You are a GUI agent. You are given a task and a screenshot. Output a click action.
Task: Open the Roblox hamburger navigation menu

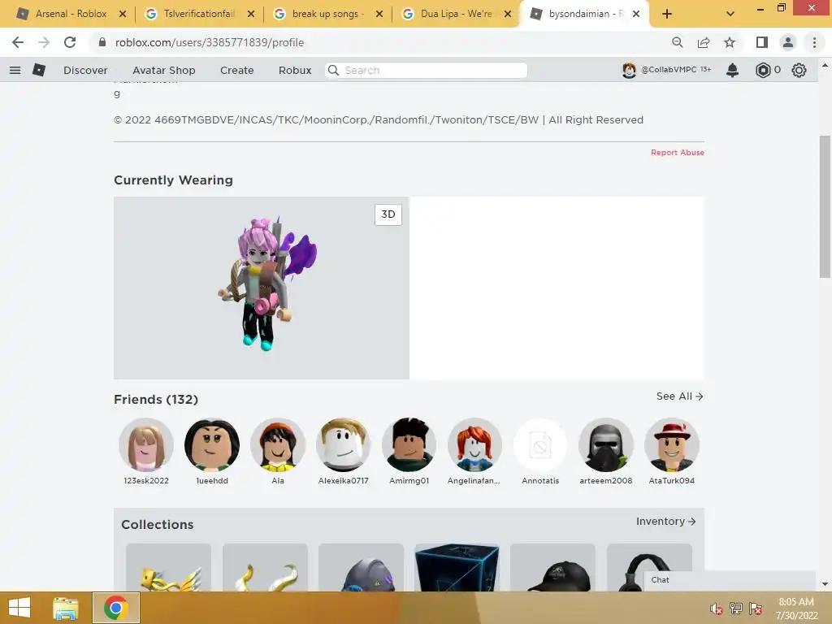tap(15, 70)
